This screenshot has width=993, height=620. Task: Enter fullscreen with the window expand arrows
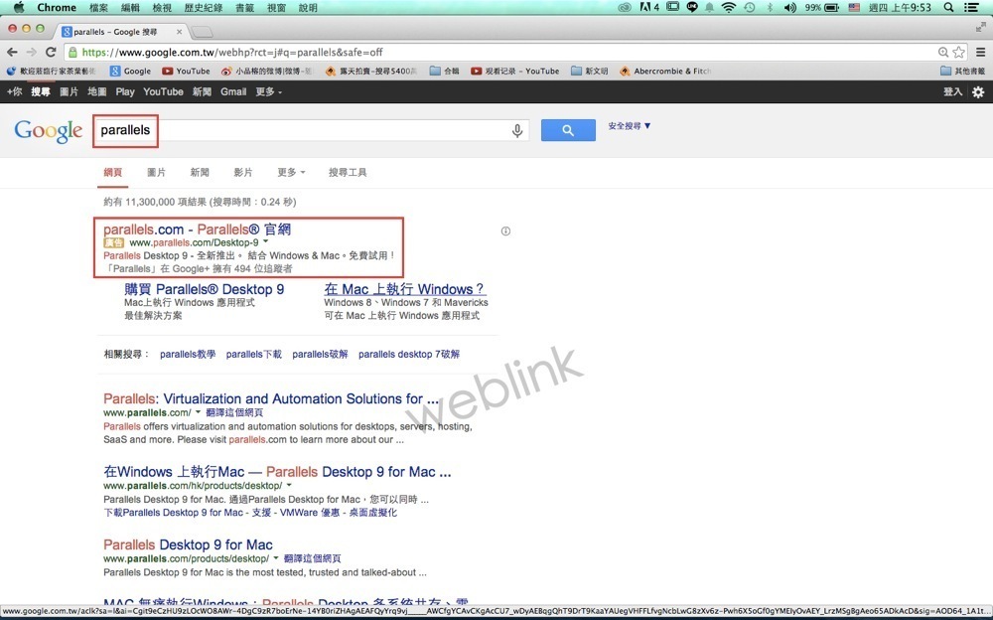[x=980, y=27]
